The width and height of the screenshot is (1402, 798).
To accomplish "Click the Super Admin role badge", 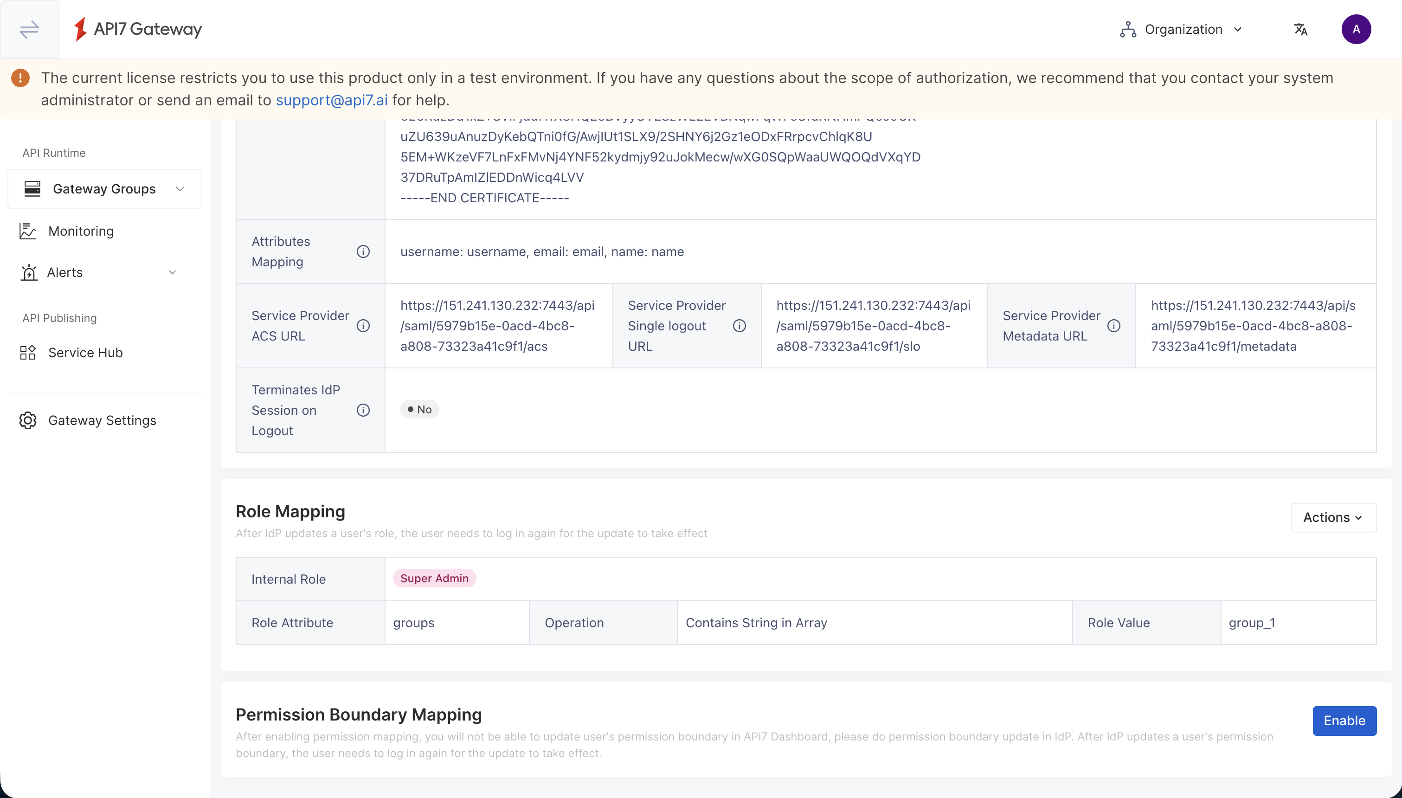I will pos(434,578).
